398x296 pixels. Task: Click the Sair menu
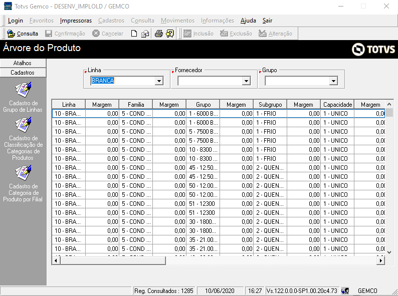267,21
